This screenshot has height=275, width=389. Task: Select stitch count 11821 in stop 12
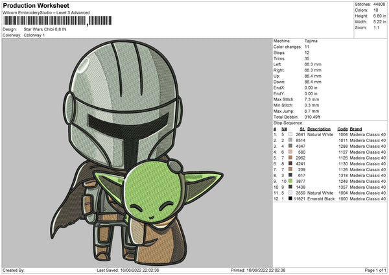[x=300, y=199]
